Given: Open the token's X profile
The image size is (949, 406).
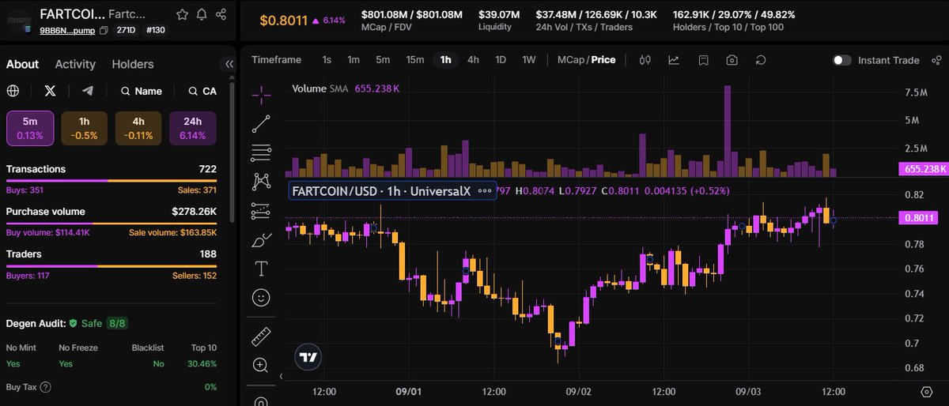Looking at the screenshot, I should point(51,91).
